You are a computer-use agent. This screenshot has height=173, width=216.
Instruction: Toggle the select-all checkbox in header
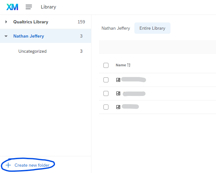(106, 65)
